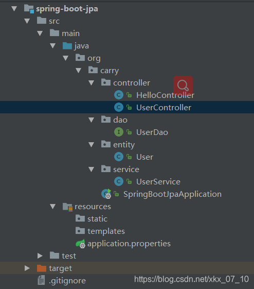Select the UserDao interface name
The height and width of the screenshot is (289, 254).
click(152, 132)
